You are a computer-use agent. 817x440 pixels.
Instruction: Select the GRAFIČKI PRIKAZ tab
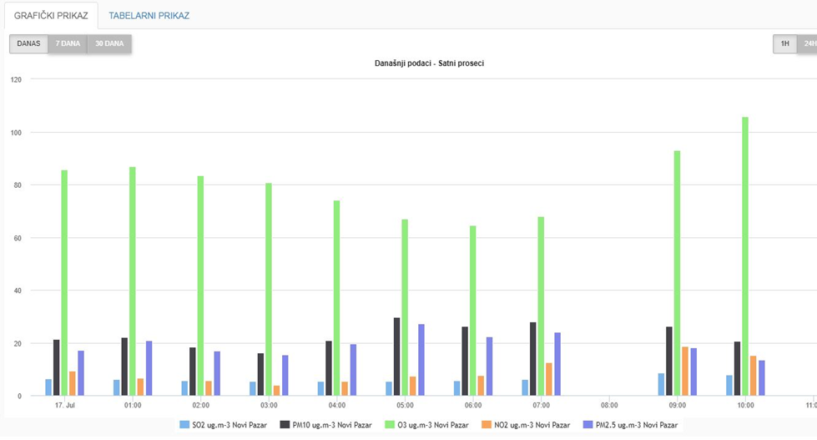coord(51,16)
